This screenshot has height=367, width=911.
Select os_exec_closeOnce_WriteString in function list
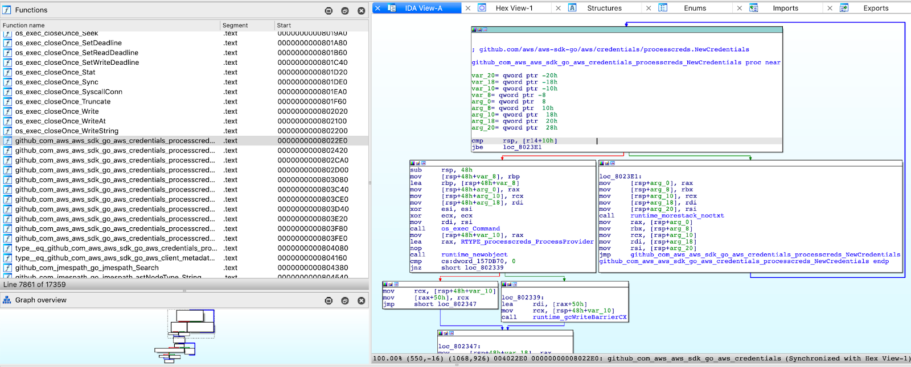[67, 131]
